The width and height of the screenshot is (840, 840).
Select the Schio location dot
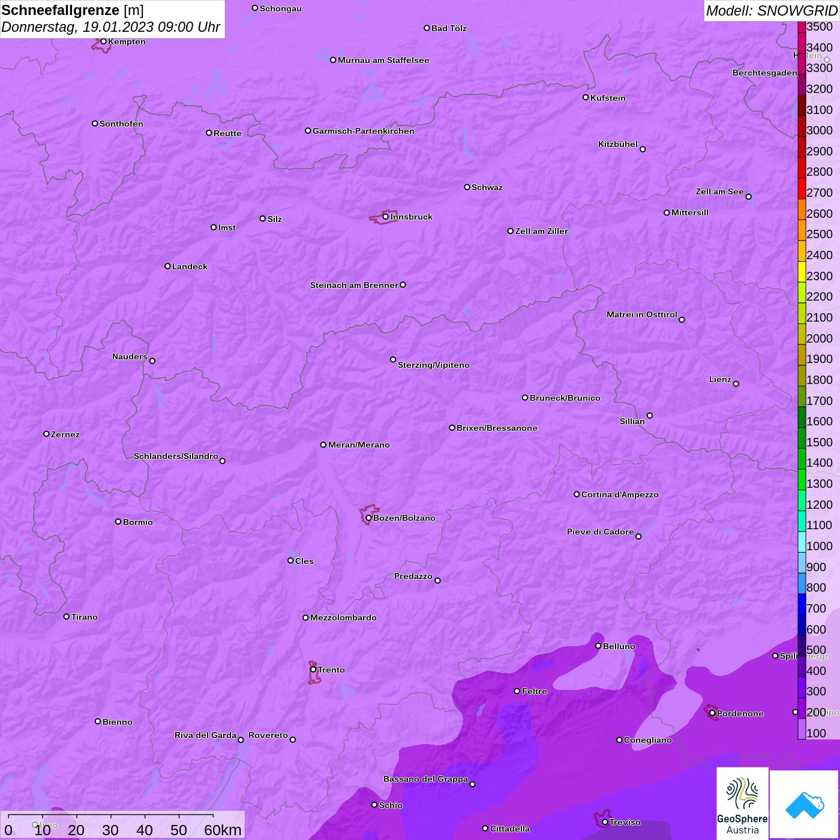(x=374, y=805)
